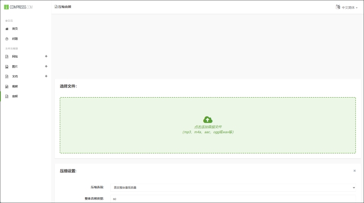Image resolution: width=364 pixels, height=203 pixels.
Task: Click the video file icon beside 视频
Action: (7, 86)
